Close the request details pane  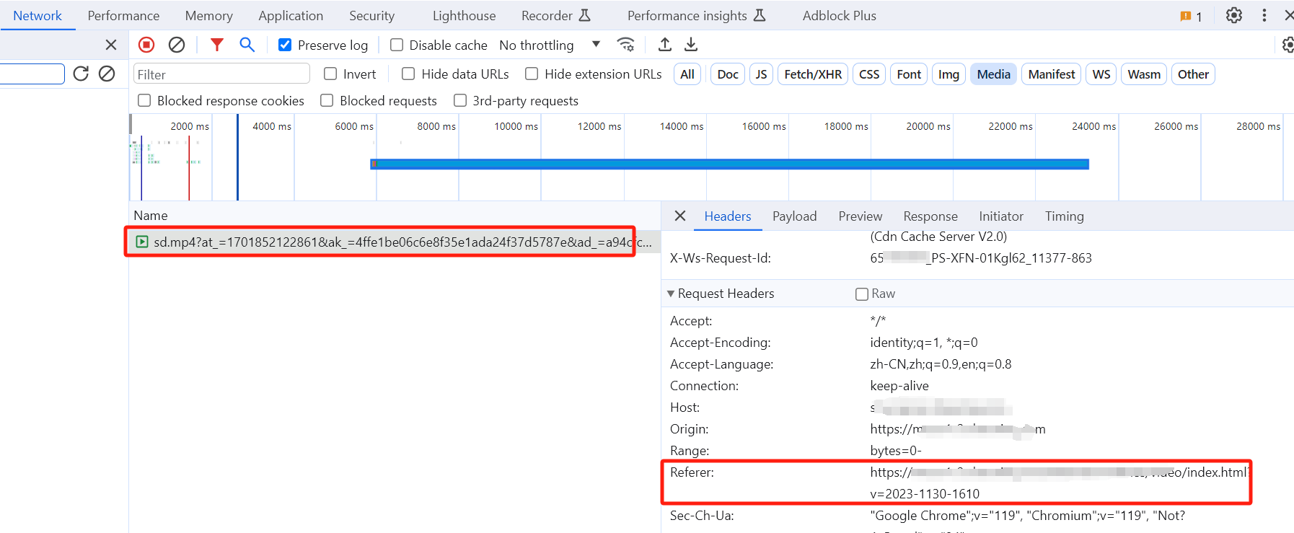point(679,216)
